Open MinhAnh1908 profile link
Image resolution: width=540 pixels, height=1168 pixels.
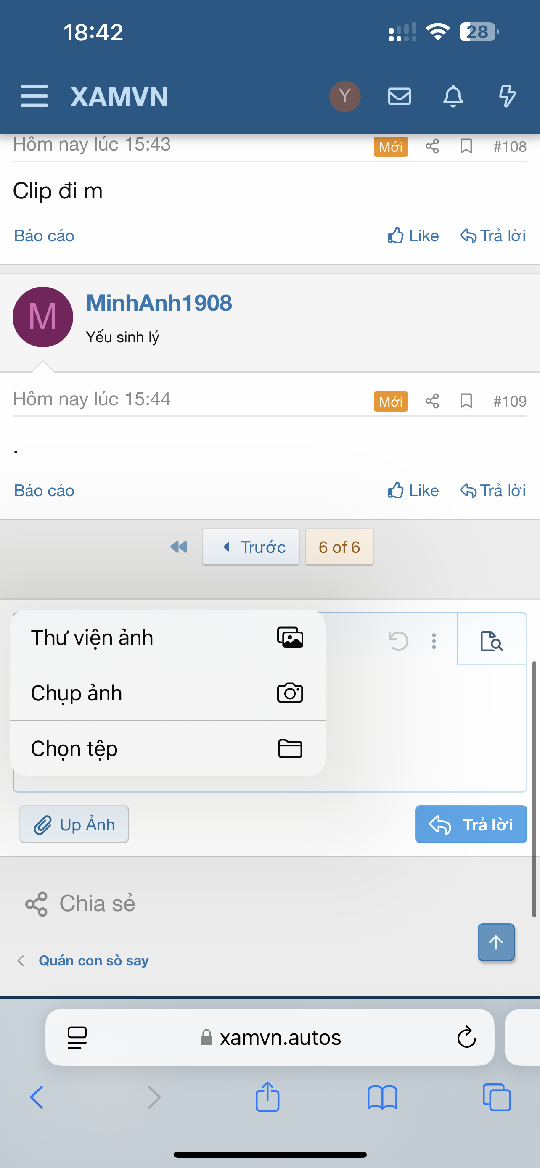point(159,303)
